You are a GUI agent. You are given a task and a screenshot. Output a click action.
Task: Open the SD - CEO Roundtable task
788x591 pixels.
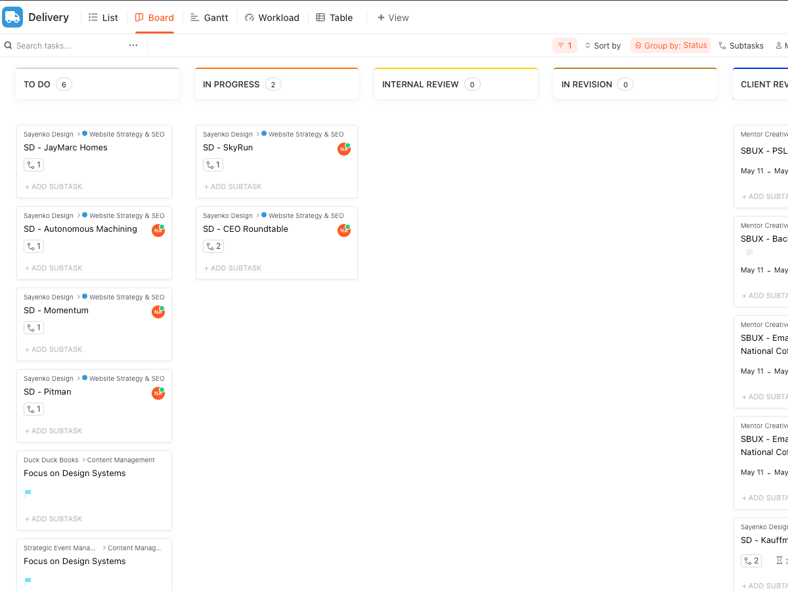[246, 229]
